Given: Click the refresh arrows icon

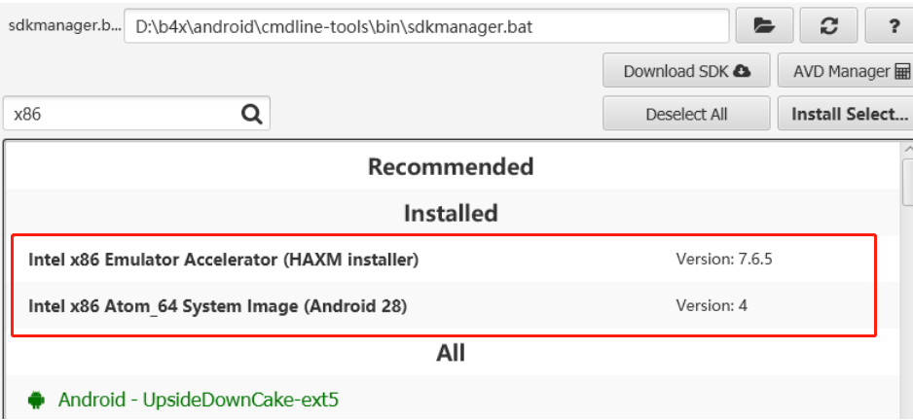Looking at the screenshot, I should (829, 27).
